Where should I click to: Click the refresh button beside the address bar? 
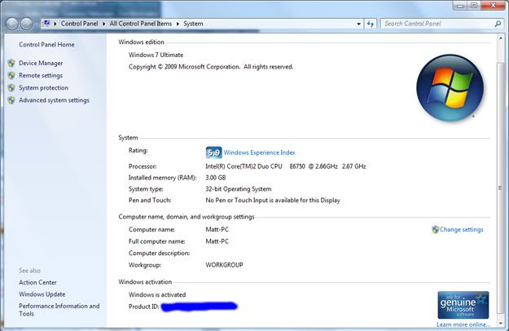point(371,24)
